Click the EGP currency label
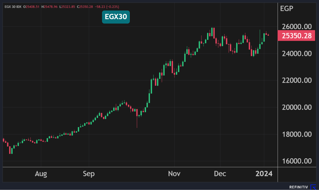Image resolution: width=319 pixels, height=190 pixels. (287, 9)
